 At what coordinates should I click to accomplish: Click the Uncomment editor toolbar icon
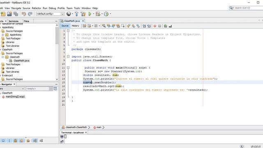170,26
